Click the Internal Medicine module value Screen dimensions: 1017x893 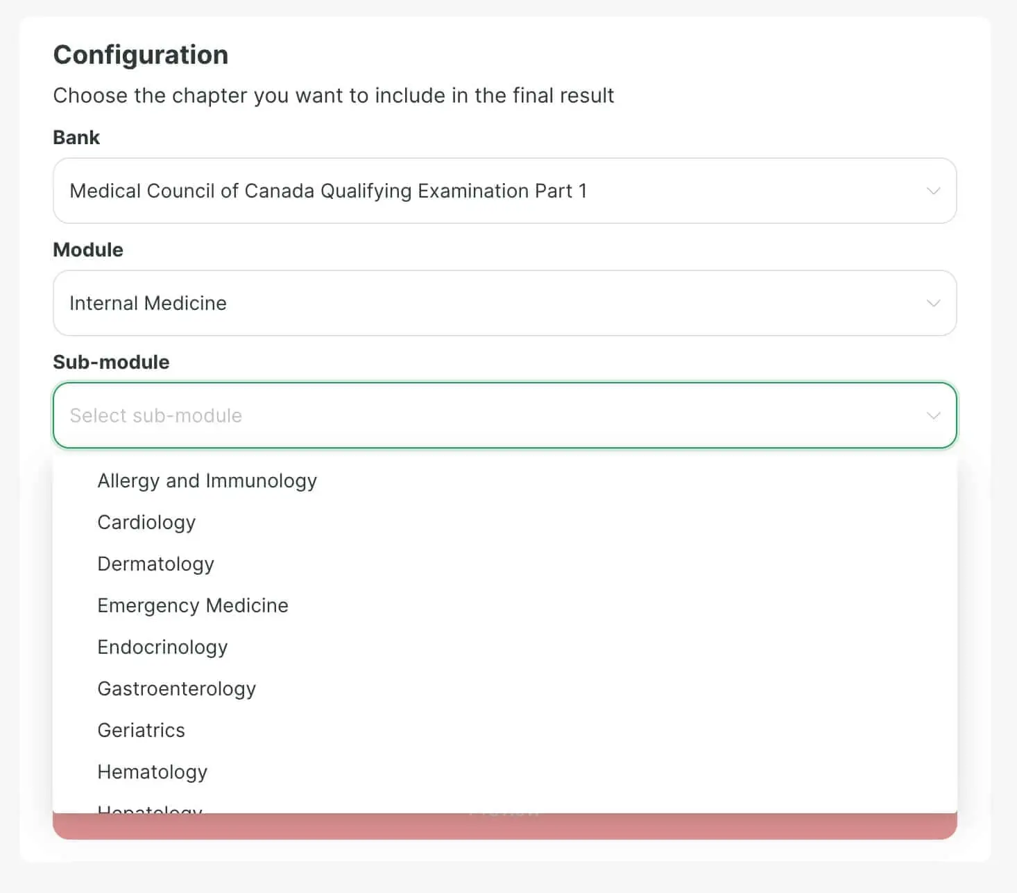coord(147,303)
